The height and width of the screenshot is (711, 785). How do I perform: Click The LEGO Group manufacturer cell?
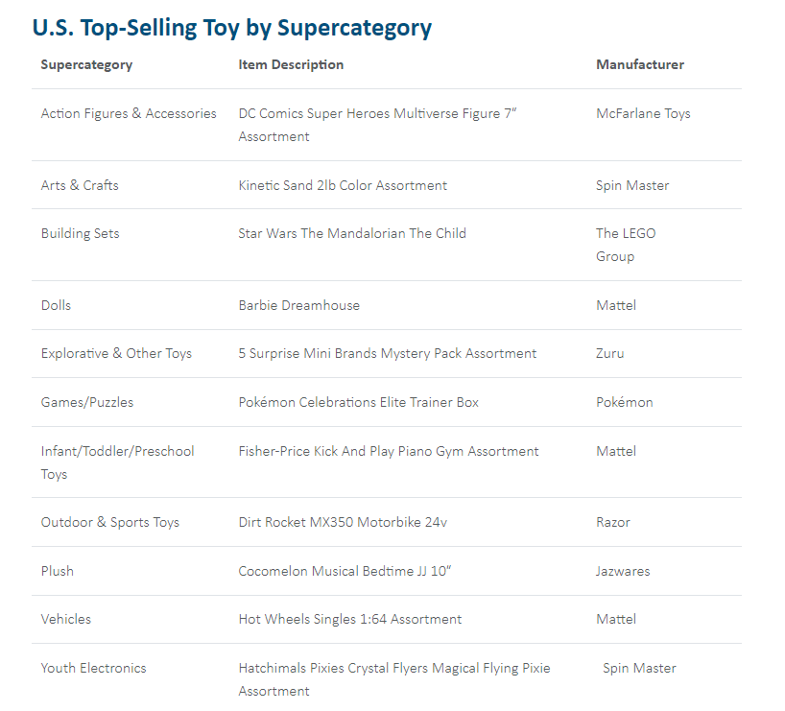(x=626, y=245)
